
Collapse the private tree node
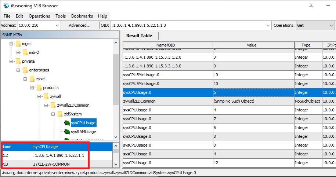coord(11,61)
